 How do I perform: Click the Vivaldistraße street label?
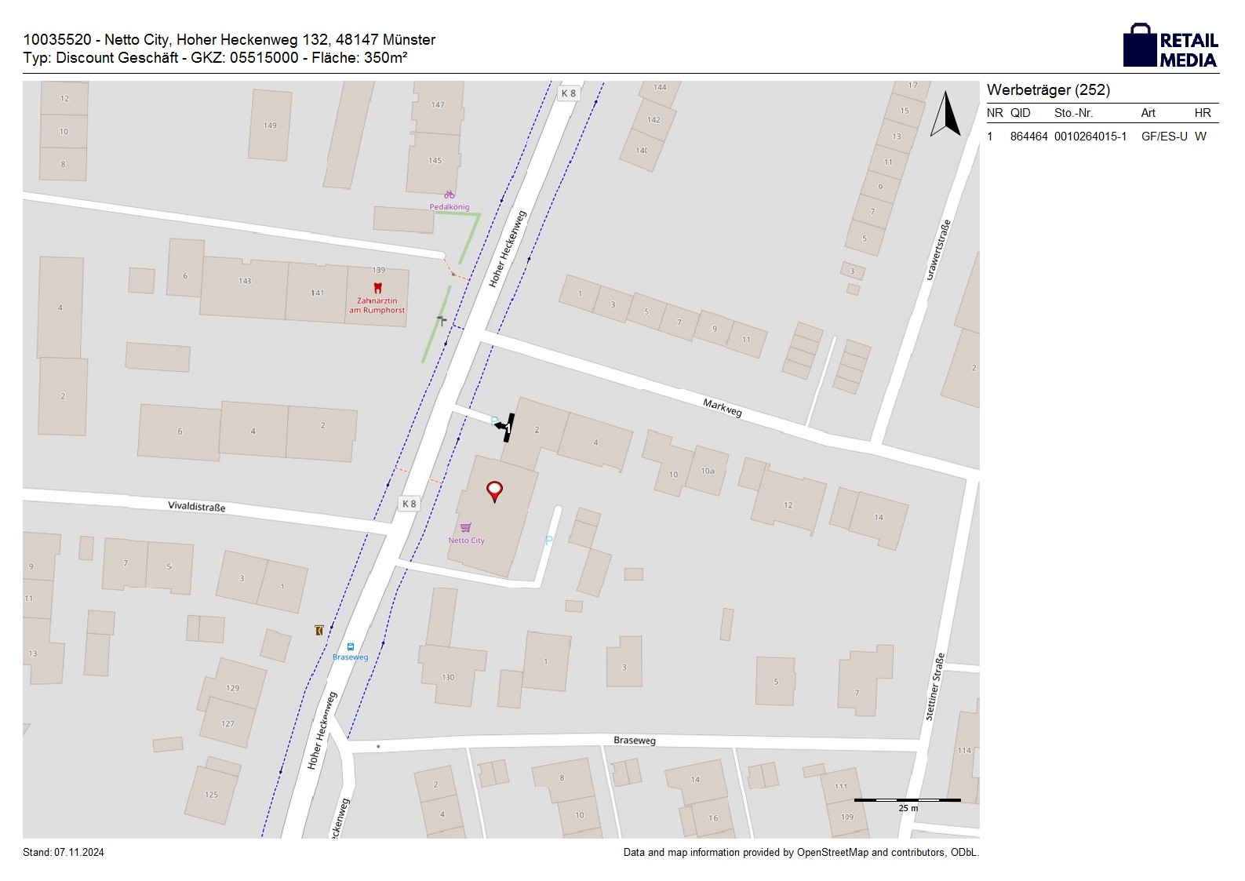196,507
